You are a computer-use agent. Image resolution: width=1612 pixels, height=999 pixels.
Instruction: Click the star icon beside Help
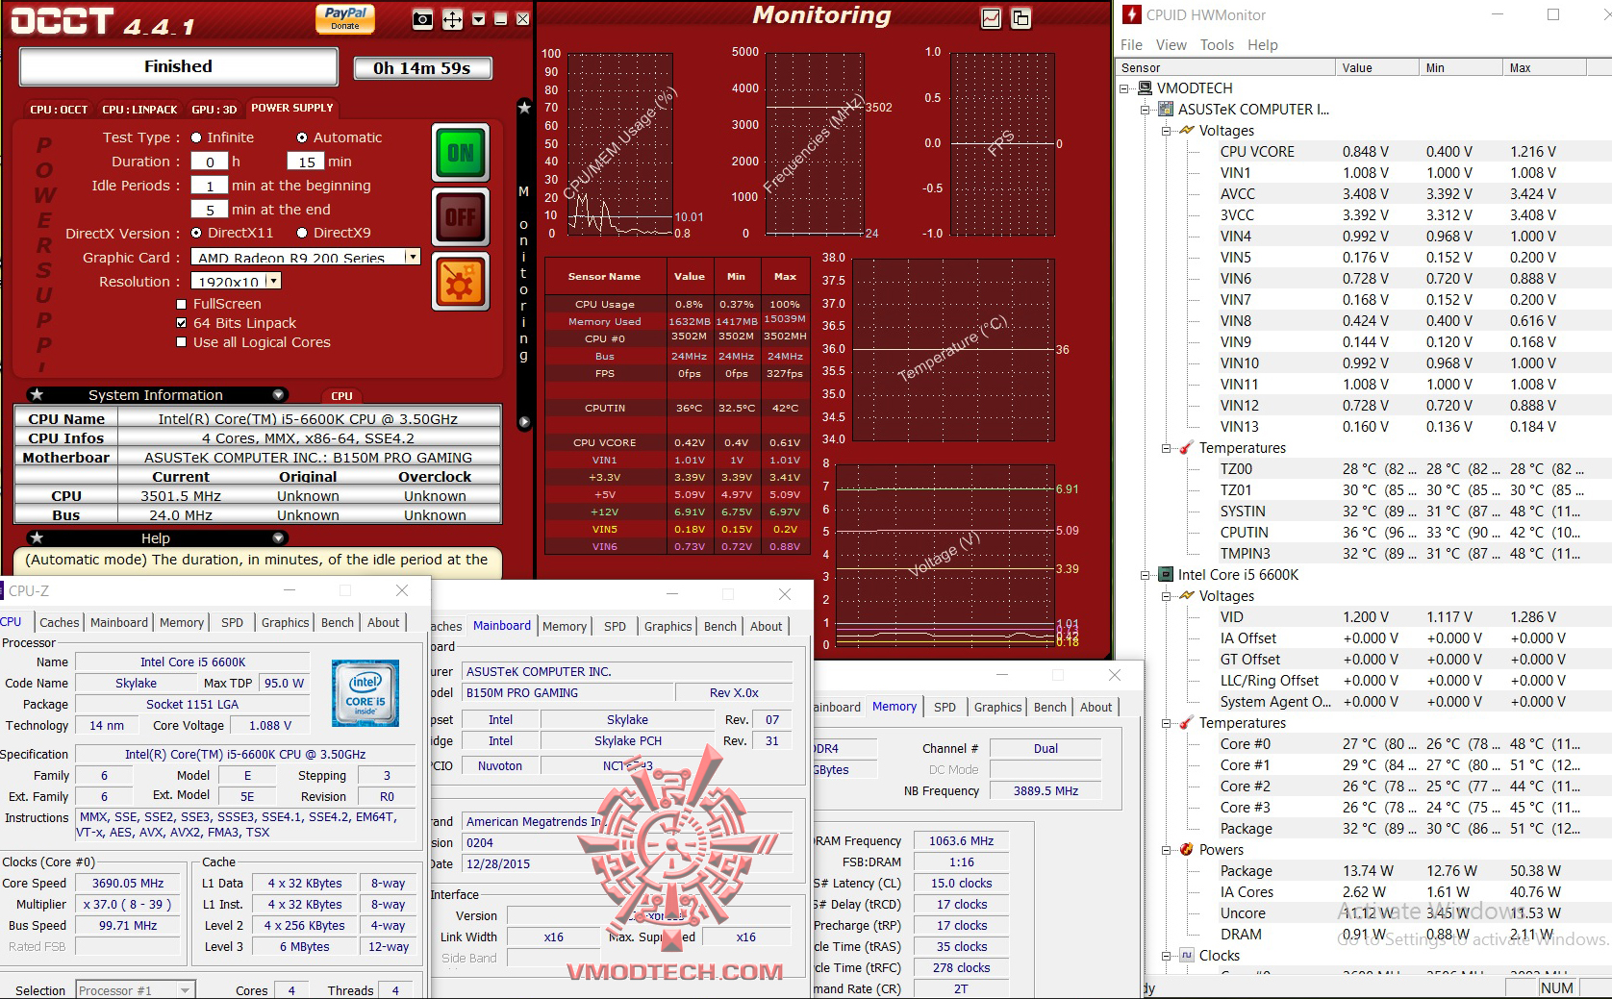click(37, 537)
